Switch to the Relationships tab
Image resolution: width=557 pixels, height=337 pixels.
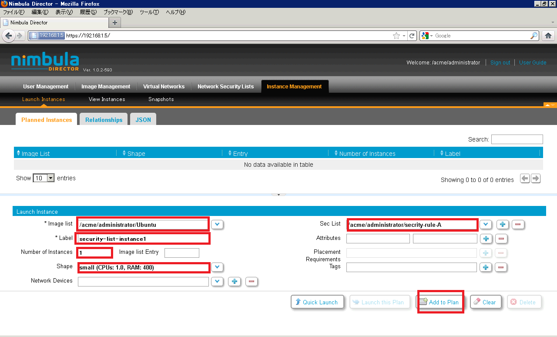[104, 120]
